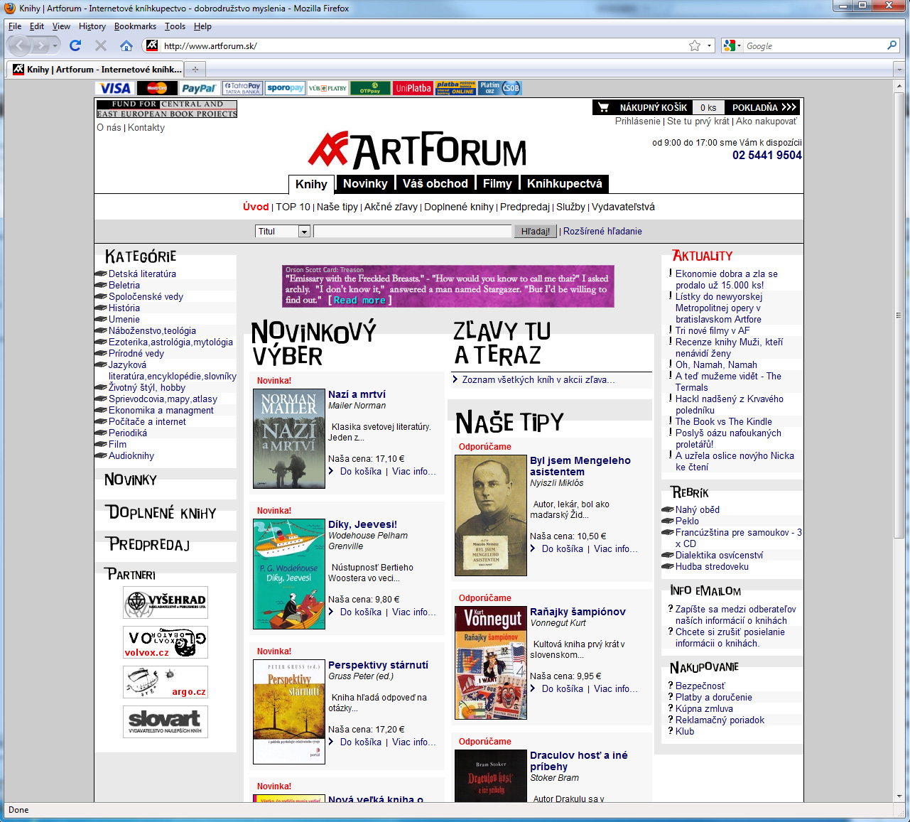Open the argo.cz partner logo
The image size is (910, 822).
tap(166, 682)
